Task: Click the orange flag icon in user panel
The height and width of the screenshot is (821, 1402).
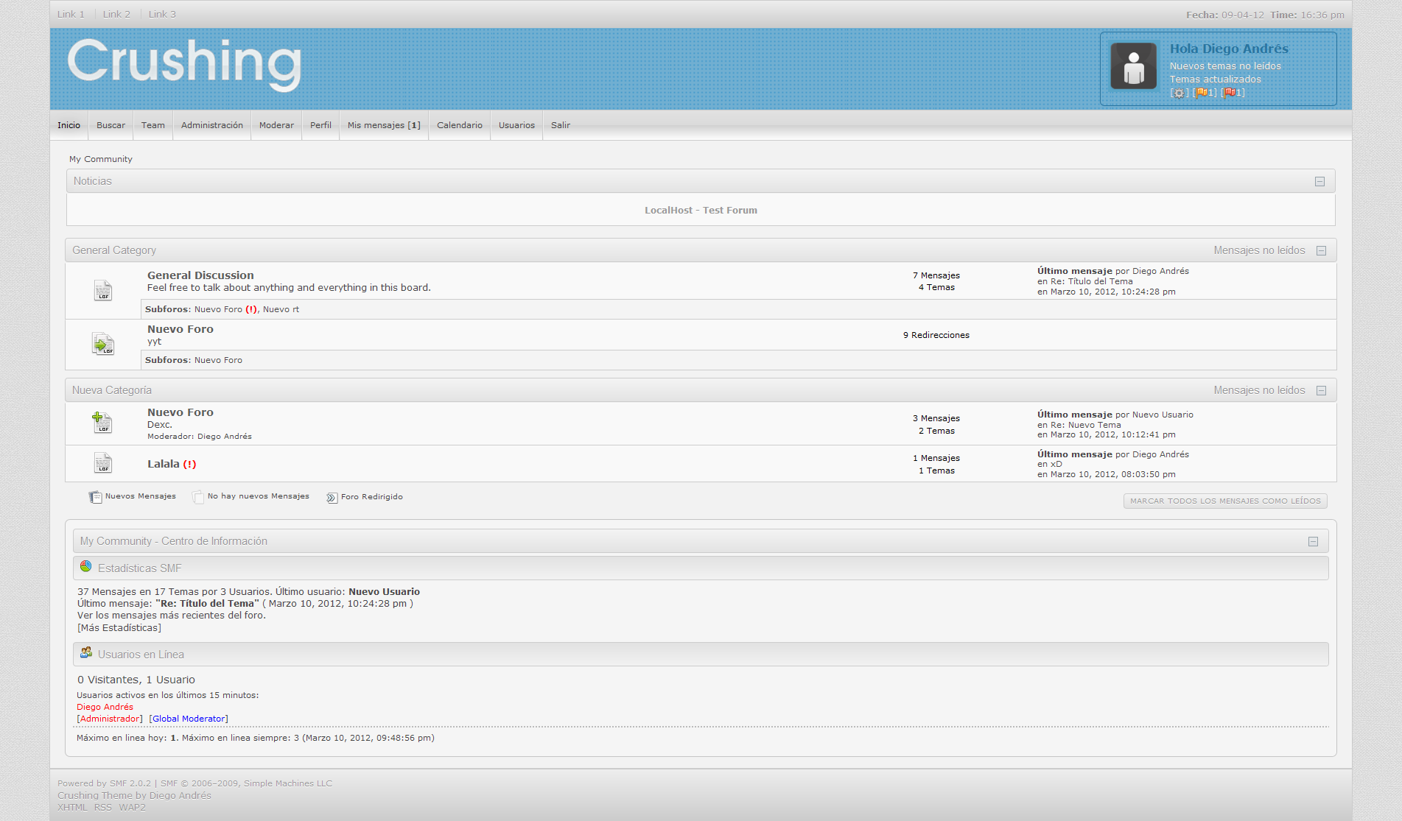Action: [x=1202, y=93]
